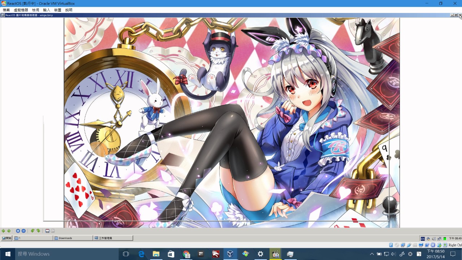Rotate the picture clockwise
The image size is (462, 260).
click(x=38, y=231)
